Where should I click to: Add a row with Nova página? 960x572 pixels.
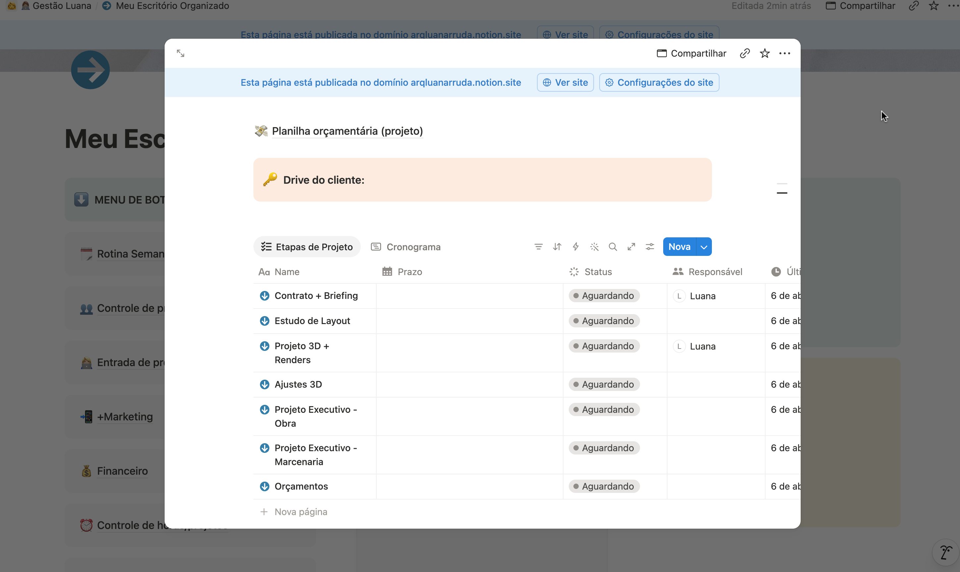(x=294, y=512)
